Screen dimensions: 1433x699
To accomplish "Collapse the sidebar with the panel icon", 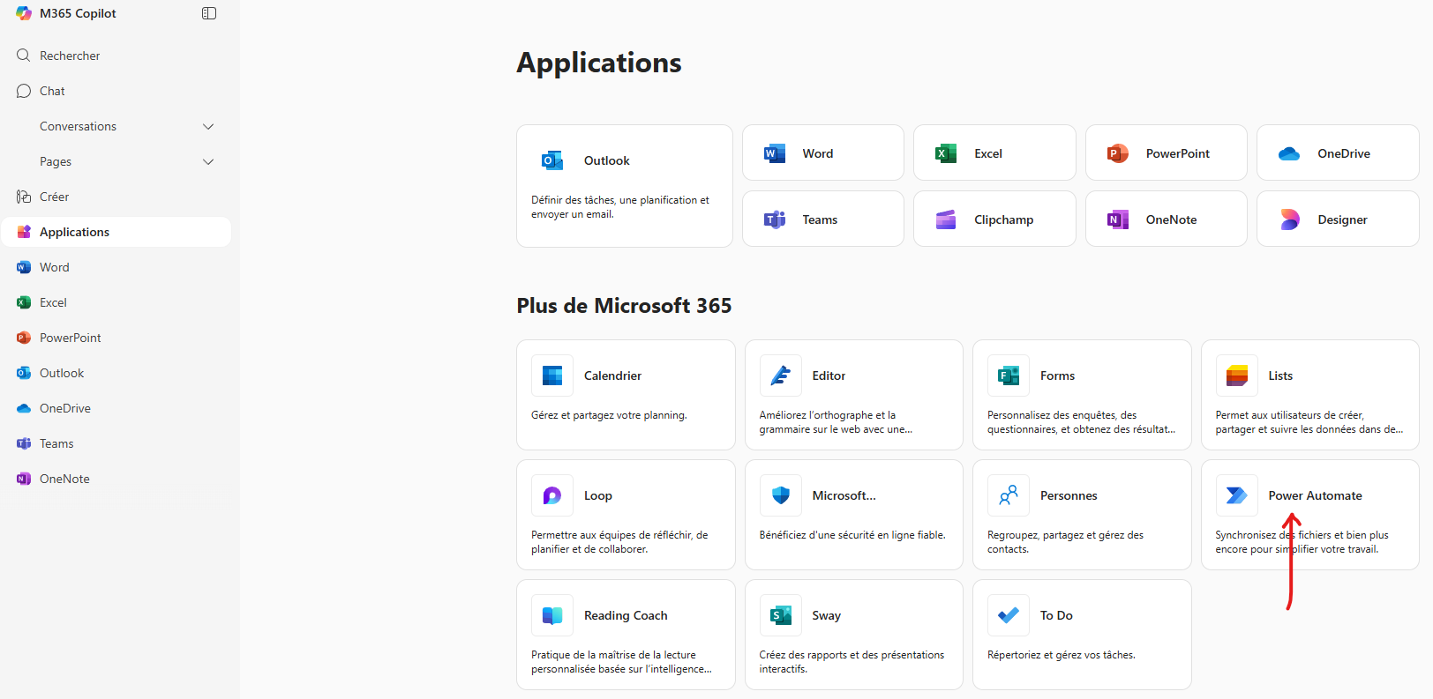I will [x=209, y=13].
